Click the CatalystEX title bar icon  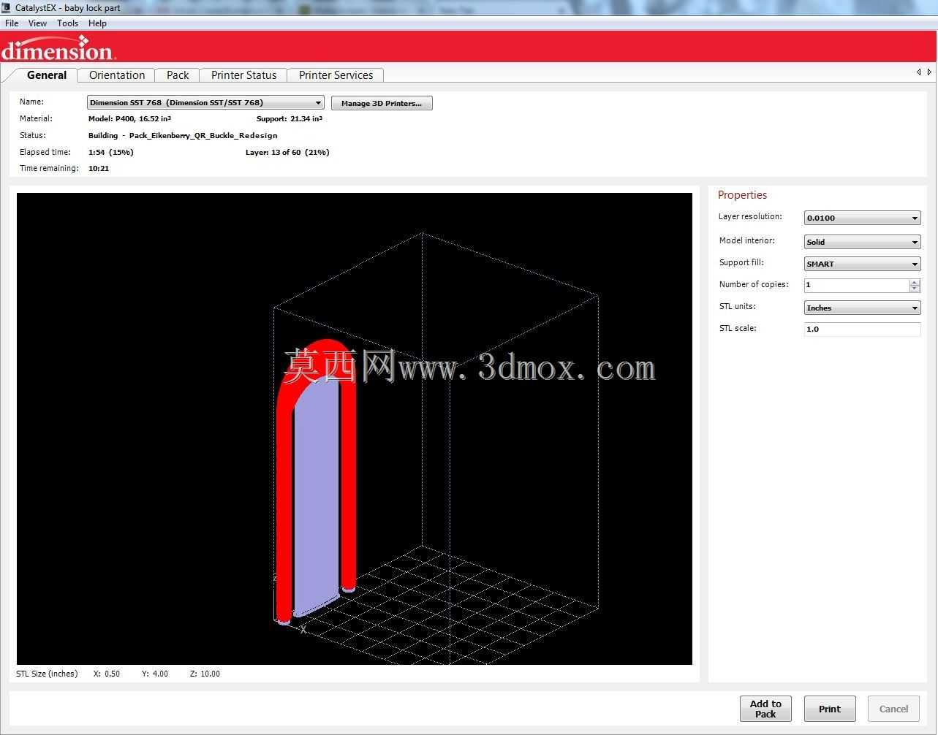click(x=7, y=7)
